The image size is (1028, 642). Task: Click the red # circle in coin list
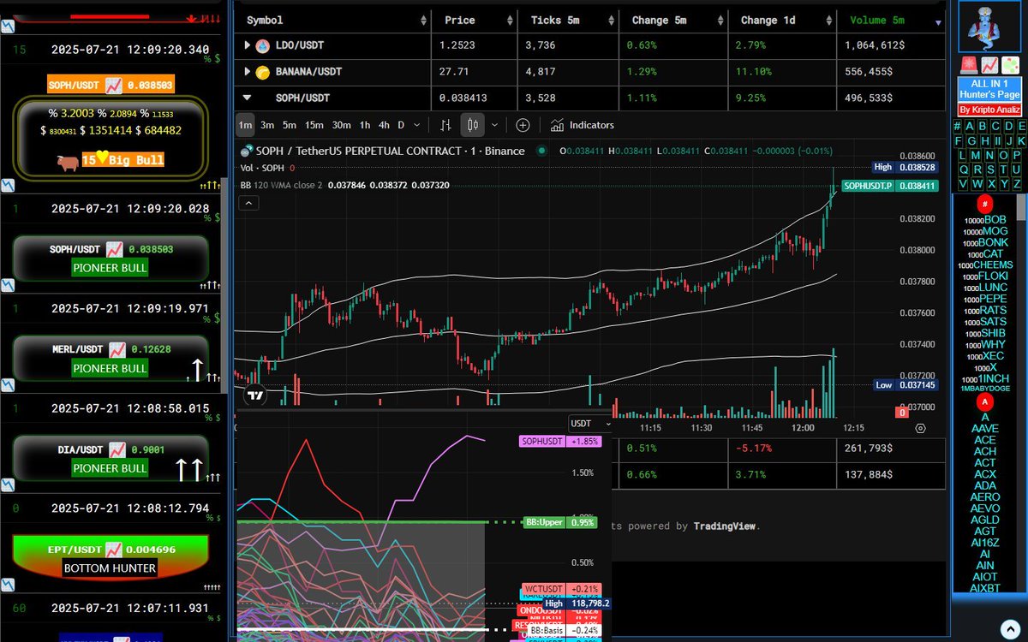[985, 205]
